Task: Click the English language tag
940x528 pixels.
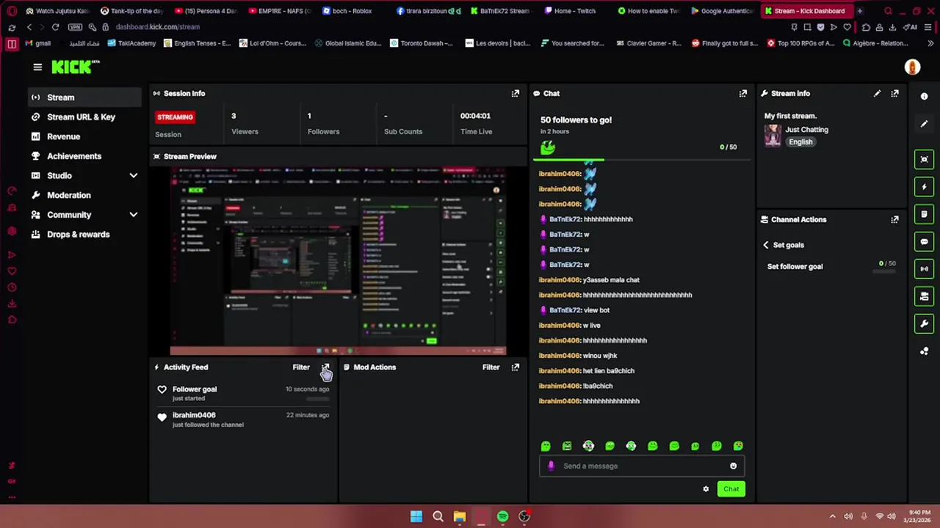Action: [800, 142]
